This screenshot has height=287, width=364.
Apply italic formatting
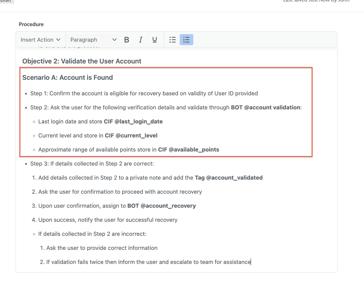click(141, 40)
